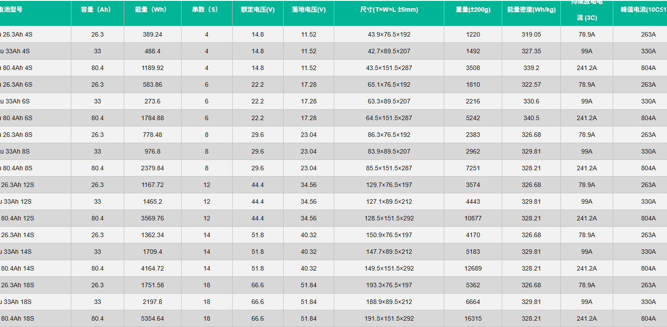
Task: Click the 16315 weight cell
Action: click(x=473, y=318)
